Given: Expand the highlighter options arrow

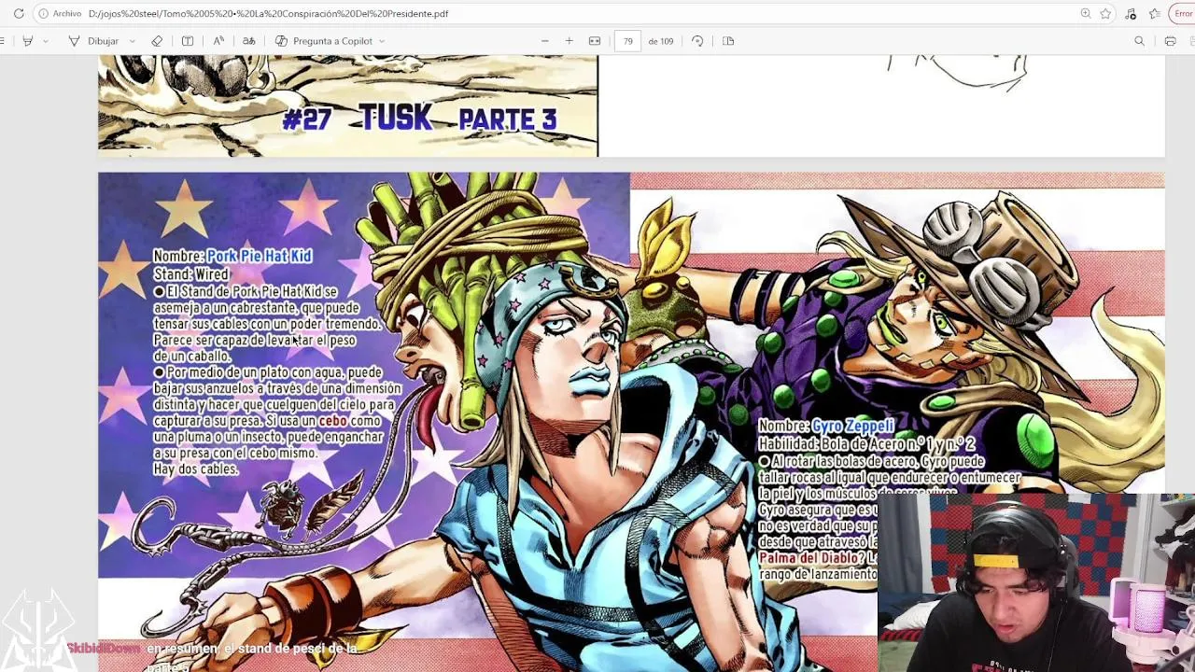Looking at the screenshot, I should point(46,41).
